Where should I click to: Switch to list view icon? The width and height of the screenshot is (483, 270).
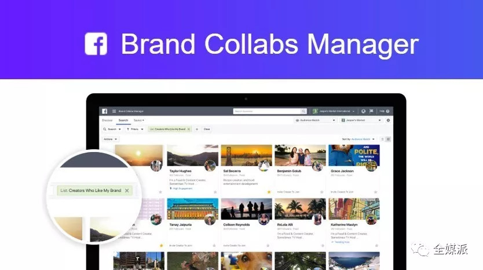click(x=383, y=139)
